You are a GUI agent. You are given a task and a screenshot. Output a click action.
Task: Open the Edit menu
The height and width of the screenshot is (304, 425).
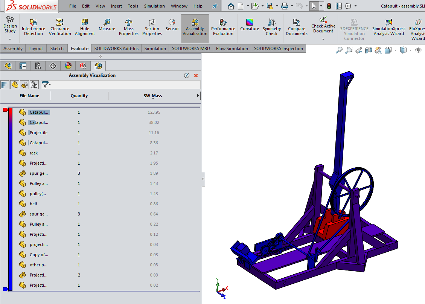[x=86, y=6]
